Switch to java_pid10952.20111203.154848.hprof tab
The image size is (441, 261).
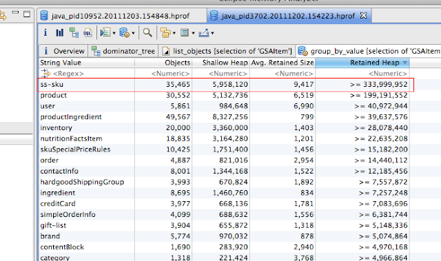click(x=122, y=16)
